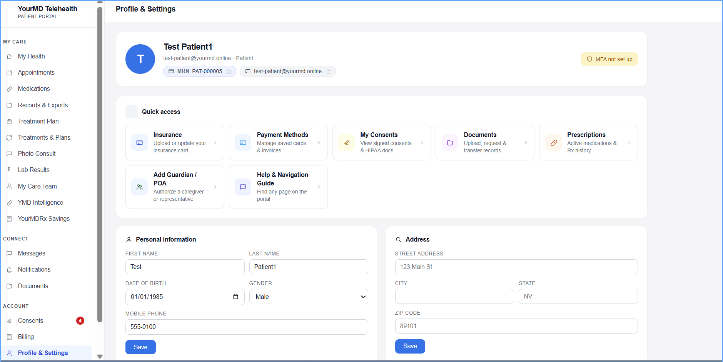Screen dimensions: 723x362
Task: Click the Documents quick access folder icon
Action: coord(450,143)
